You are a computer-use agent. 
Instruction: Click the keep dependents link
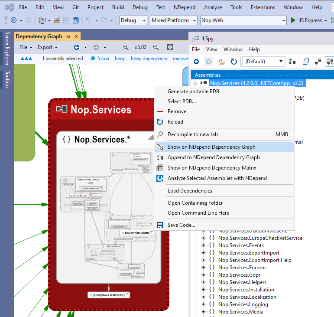tap(149, 59)
